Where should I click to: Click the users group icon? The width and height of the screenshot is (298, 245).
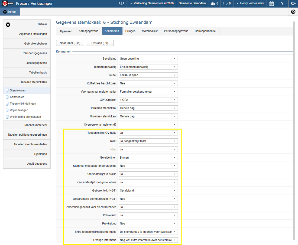click(214, 4)
